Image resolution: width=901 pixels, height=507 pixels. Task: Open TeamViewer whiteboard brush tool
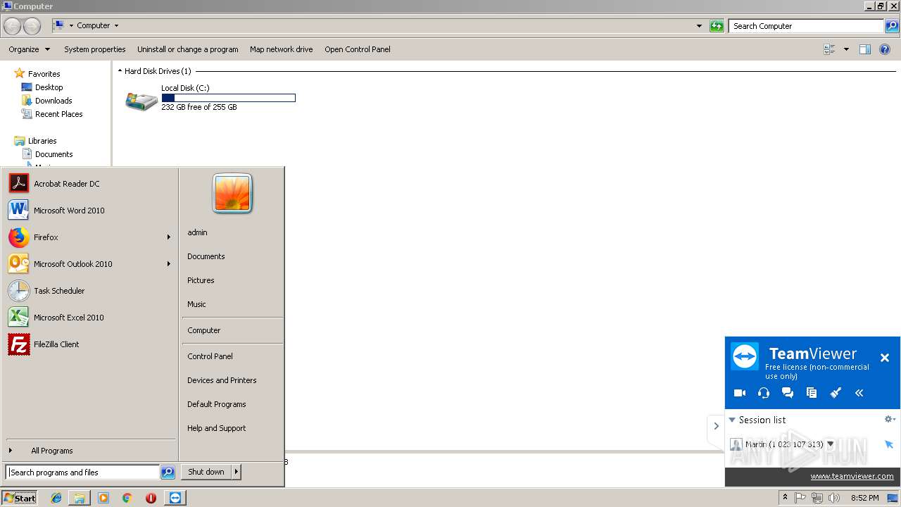pyautogui.click(x=836, y=393)
